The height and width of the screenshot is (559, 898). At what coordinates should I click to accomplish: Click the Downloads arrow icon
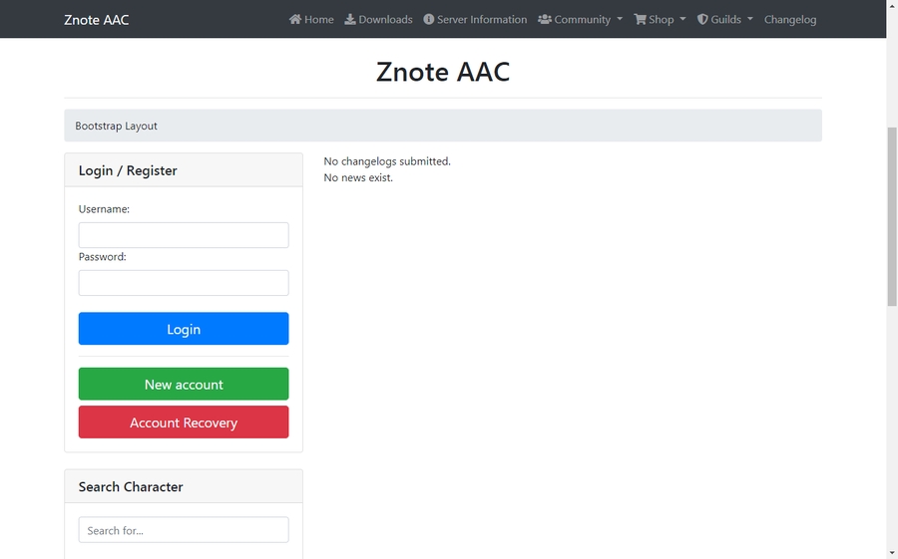pyautogui.click(x=350, y=19)
